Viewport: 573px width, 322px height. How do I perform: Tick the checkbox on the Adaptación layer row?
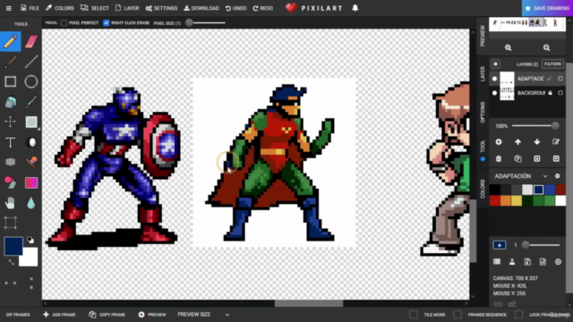click(560, 79)
